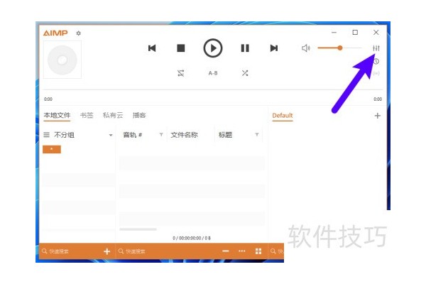Stop playback with the square button
426x284 pixels.
(x=180, y=48)
